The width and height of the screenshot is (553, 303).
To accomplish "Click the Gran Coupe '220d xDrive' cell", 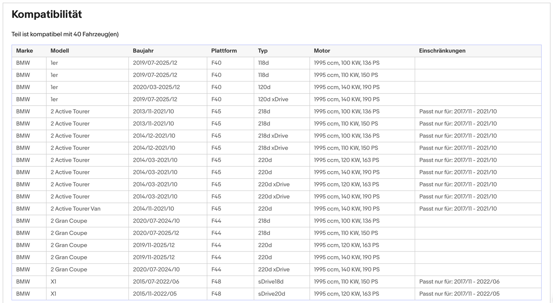I will click(x=274, y=269).
